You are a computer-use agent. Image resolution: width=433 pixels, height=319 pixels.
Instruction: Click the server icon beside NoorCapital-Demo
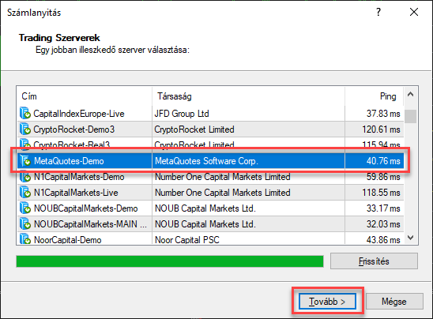(25, 239)
